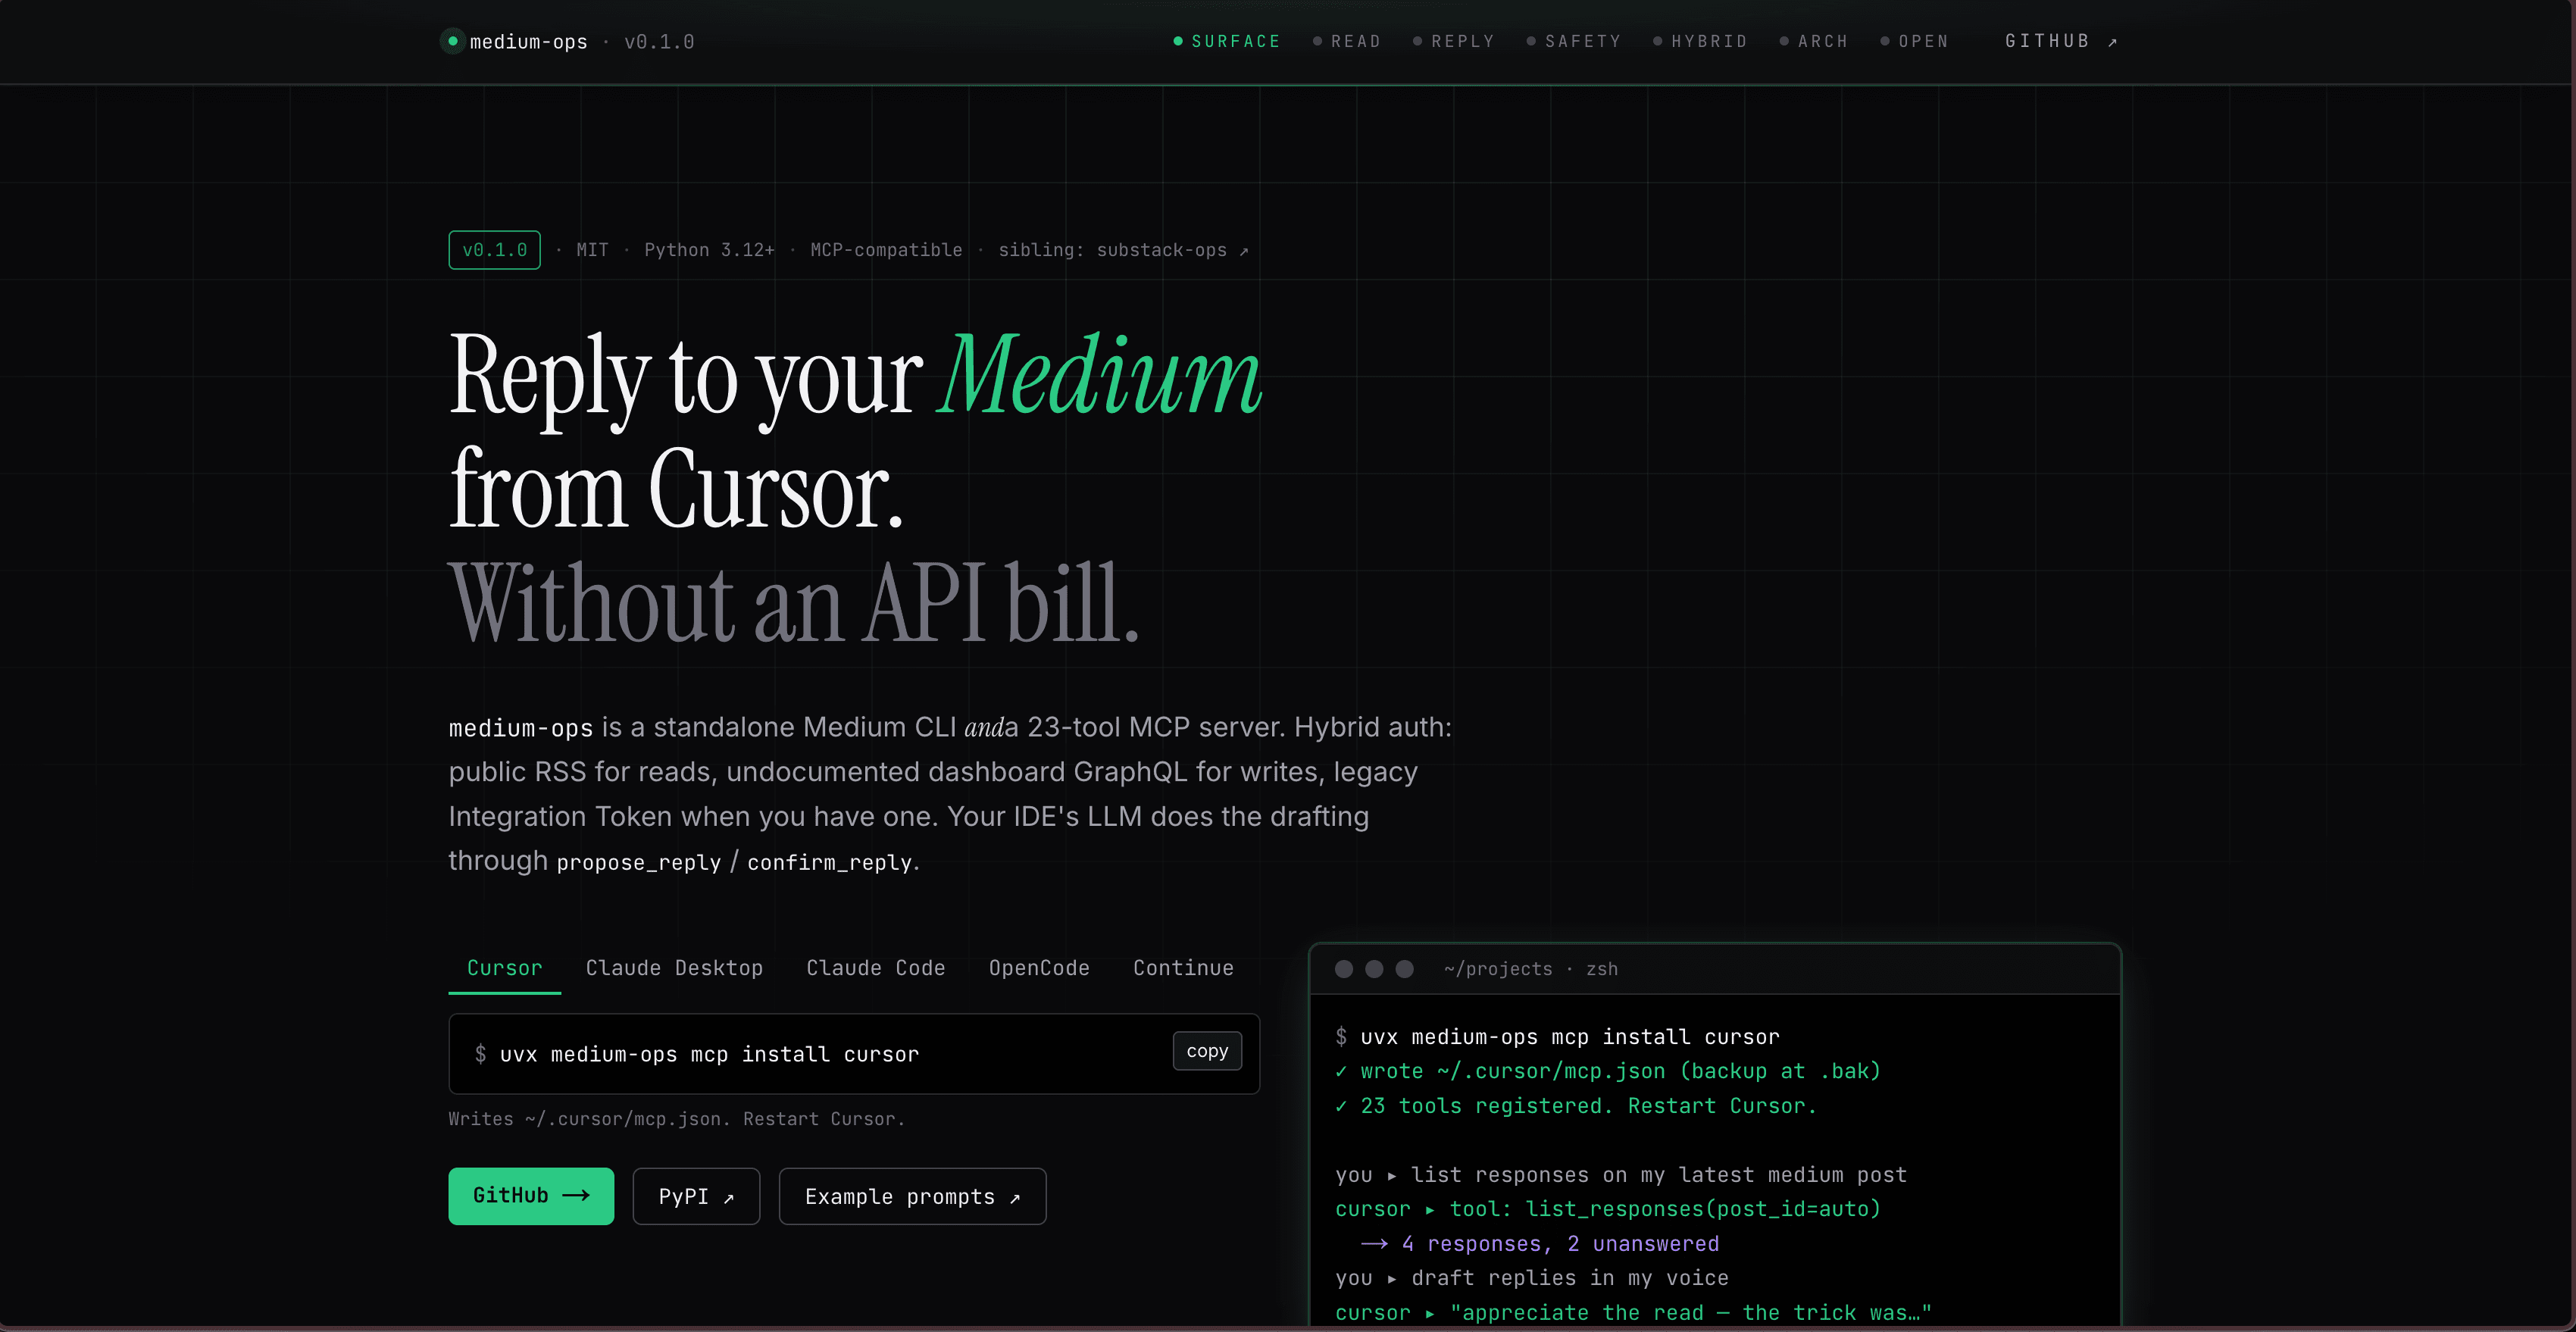
Task: Click the v0.1.0 version badge
Action: click(x=494, y=250)
